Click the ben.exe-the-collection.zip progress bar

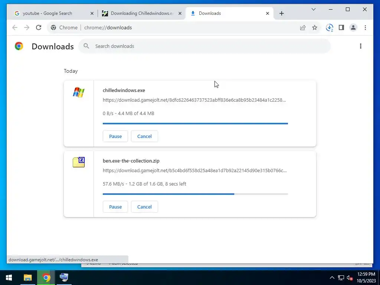click(x=195, y=194)
